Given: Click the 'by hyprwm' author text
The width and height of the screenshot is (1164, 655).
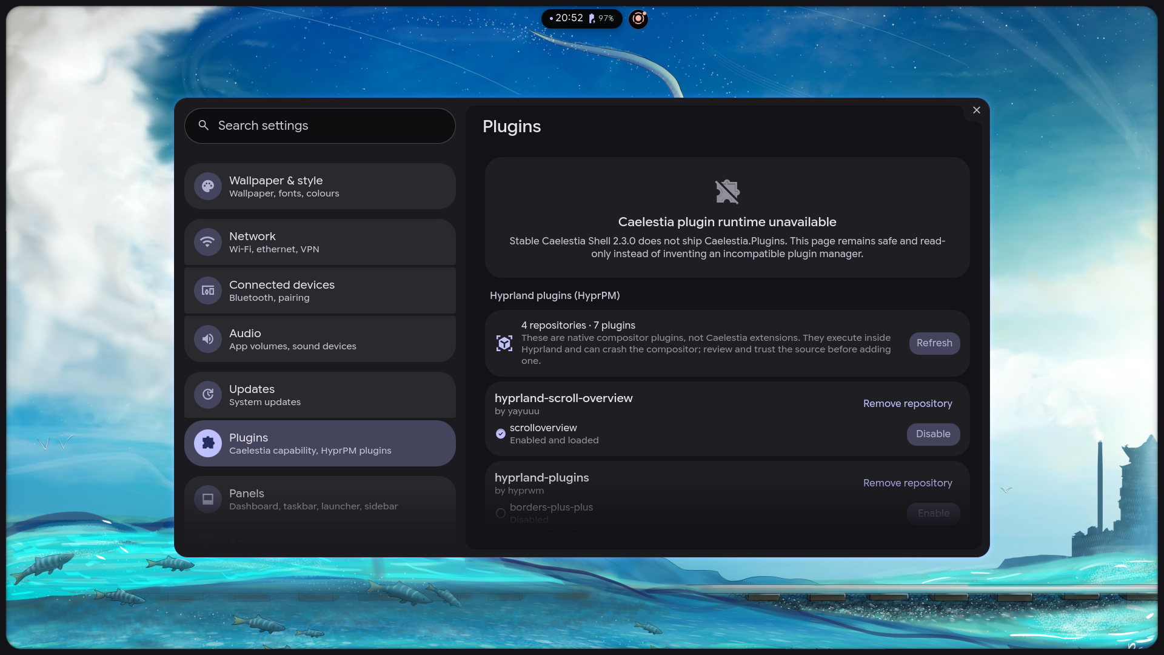Looking at the screenshot, I should click(520, 491).
